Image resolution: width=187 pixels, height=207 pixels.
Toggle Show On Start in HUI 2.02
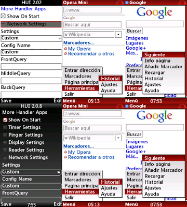[x=3, y=16]
